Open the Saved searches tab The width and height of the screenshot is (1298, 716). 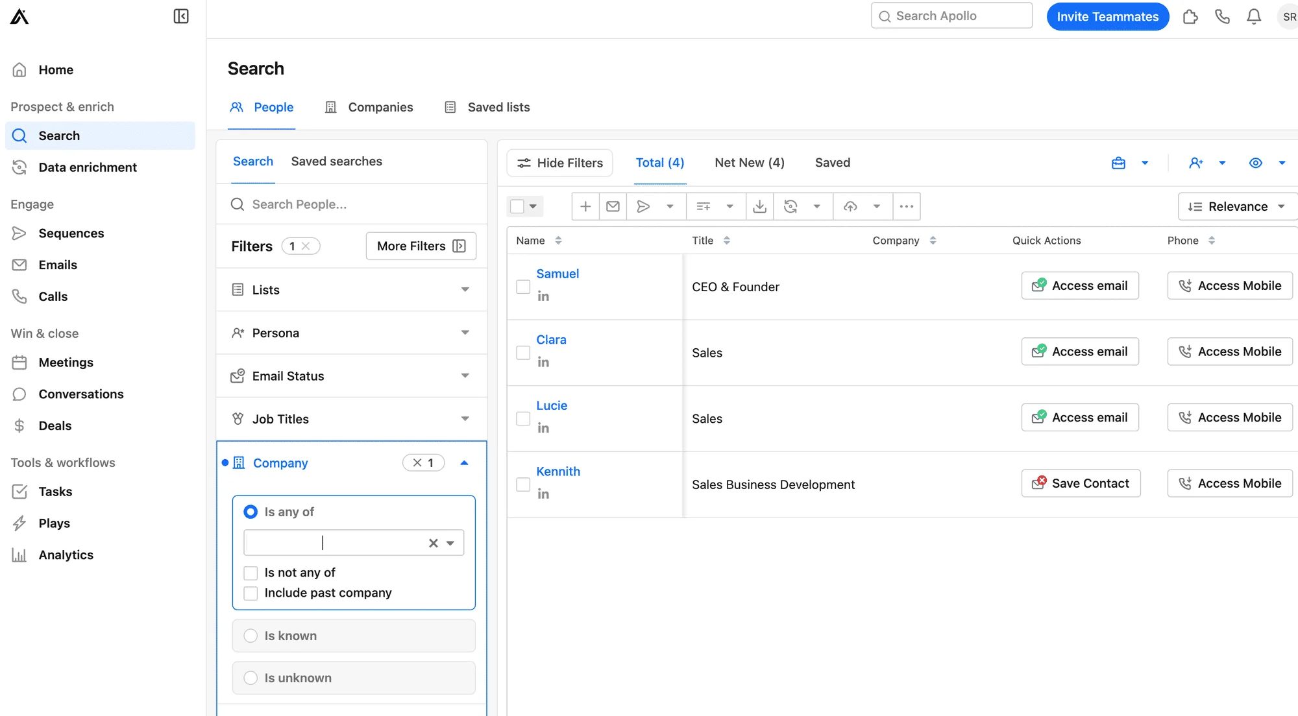(x=336, y=161)
